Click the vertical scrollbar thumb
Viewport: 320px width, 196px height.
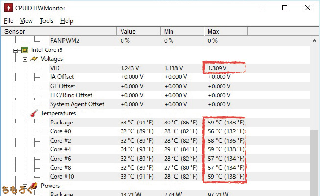pos(314,163)
